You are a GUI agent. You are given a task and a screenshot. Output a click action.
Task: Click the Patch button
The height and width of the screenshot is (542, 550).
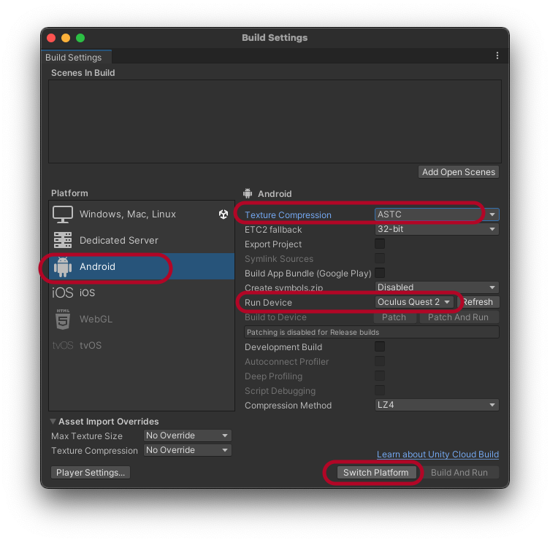point(394,317)
